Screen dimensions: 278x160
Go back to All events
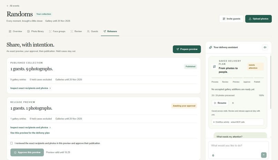tap(13, 6)
